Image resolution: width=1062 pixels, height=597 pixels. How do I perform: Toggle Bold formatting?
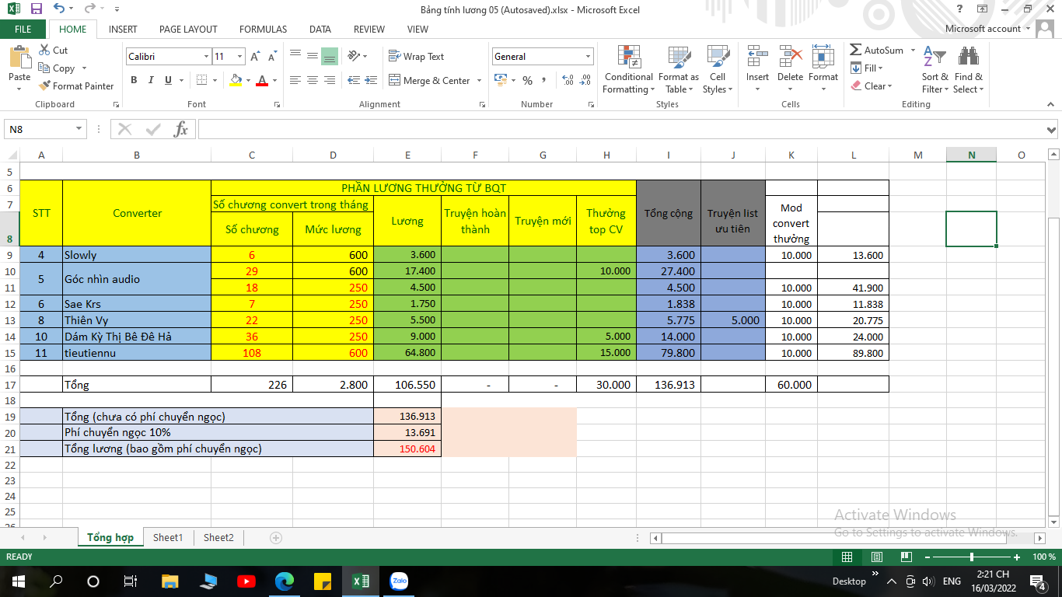(134, 80)
